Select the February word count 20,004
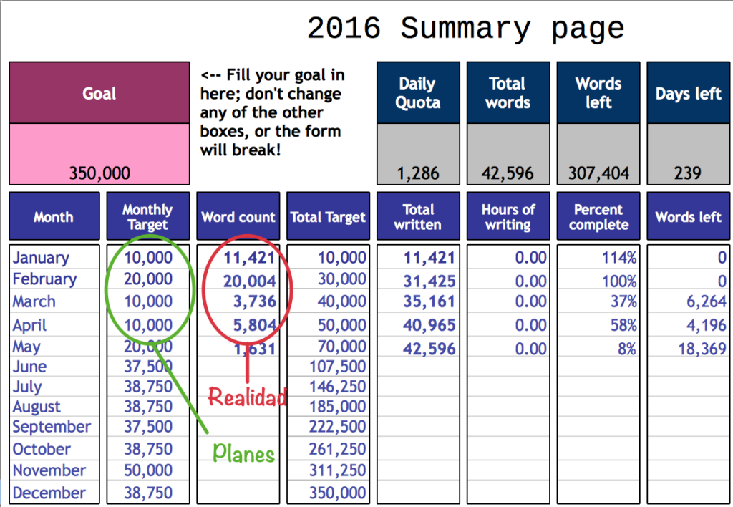This screenshot has height=507, width=733. pyautogui.click(x=248, y=281)
